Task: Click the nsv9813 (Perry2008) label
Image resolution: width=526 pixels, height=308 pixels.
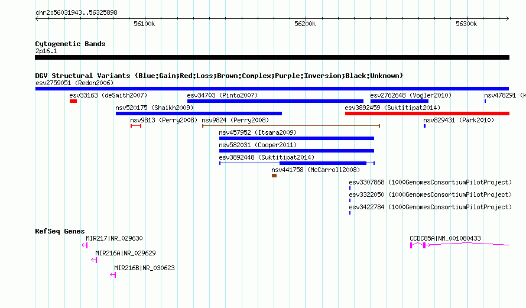Action: tap(164, 120)
